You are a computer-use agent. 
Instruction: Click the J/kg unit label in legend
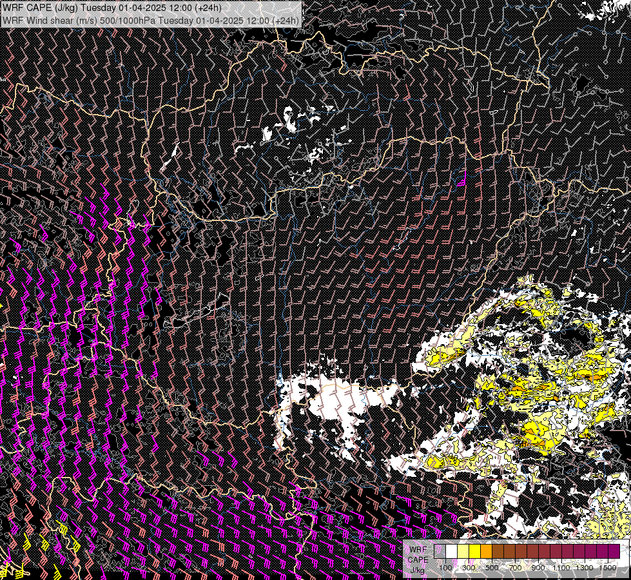tap(417, 570)
